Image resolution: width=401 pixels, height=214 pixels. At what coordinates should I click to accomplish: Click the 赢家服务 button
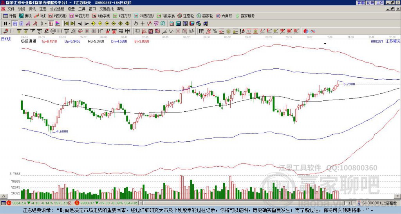pos(245,16)
